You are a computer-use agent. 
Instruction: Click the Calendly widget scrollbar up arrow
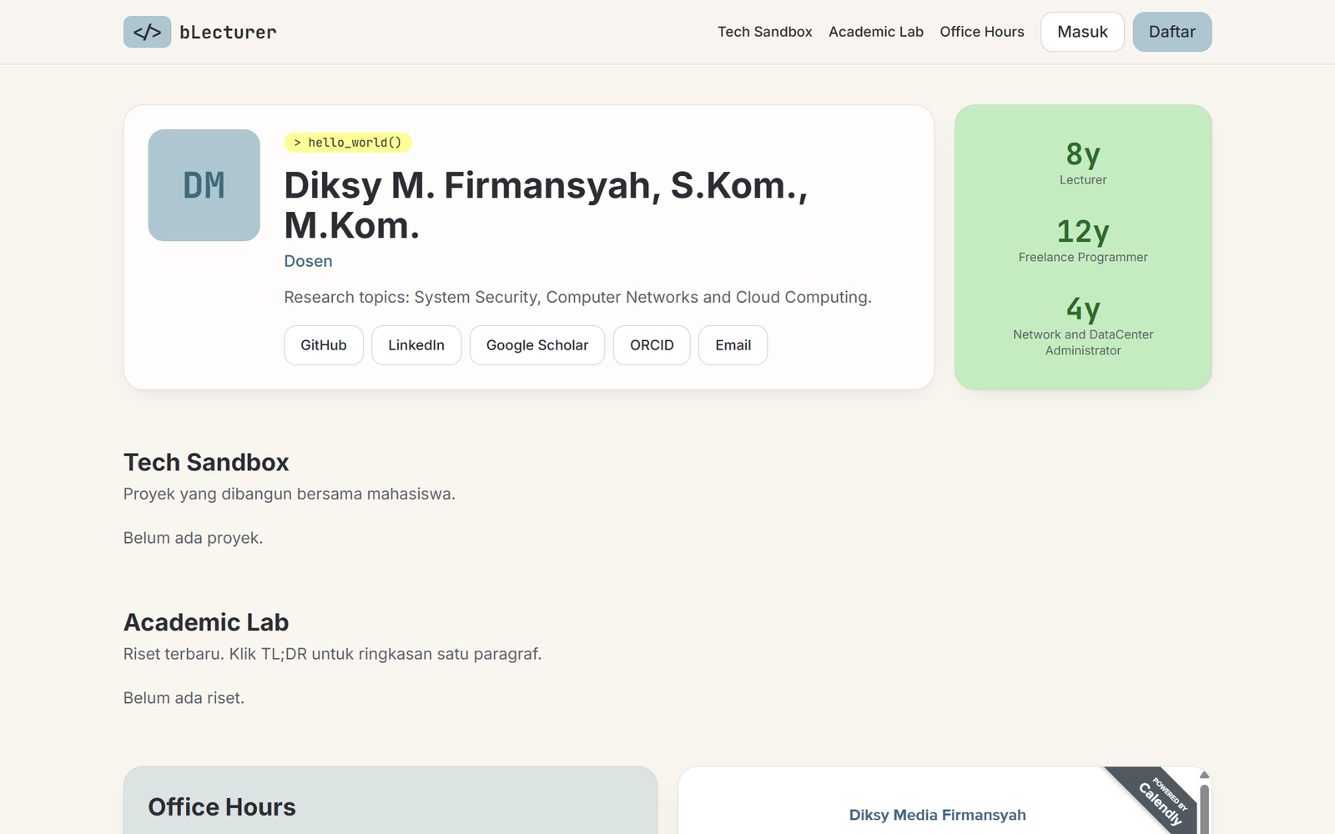point(1204,775)
